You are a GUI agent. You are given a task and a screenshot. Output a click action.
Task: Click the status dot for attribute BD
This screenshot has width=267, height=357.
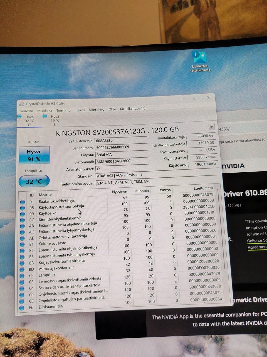click(22, 269)
